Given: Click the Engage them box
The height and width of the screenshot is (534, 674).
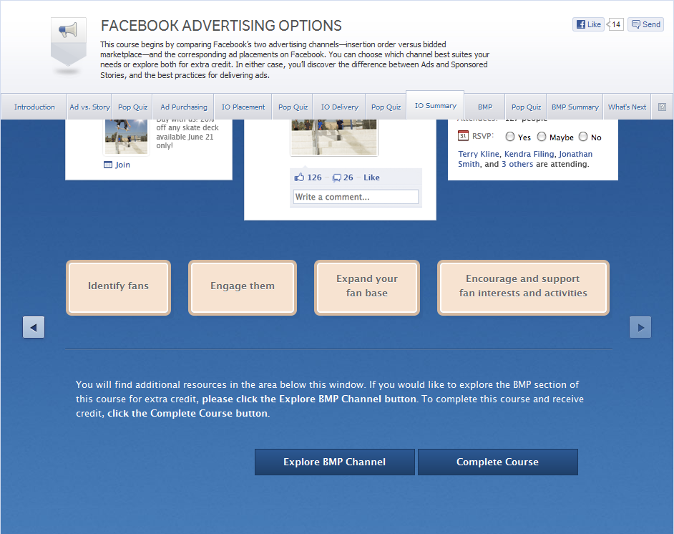Looking at the screenshot, I should (x=243, y=288).
